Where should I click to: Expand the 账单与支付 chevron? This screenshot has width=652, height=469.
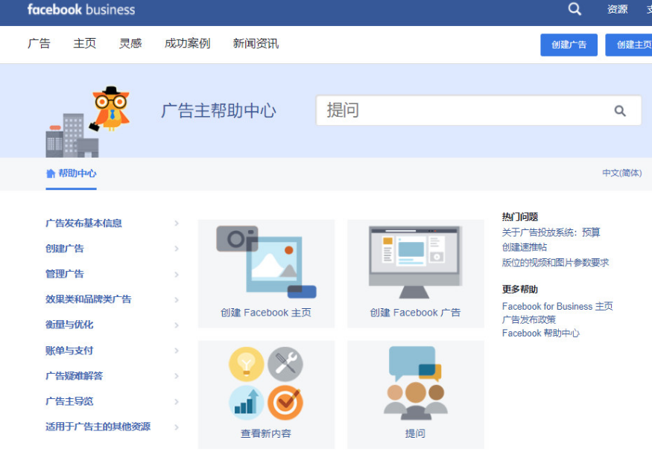tap(177, 351)
